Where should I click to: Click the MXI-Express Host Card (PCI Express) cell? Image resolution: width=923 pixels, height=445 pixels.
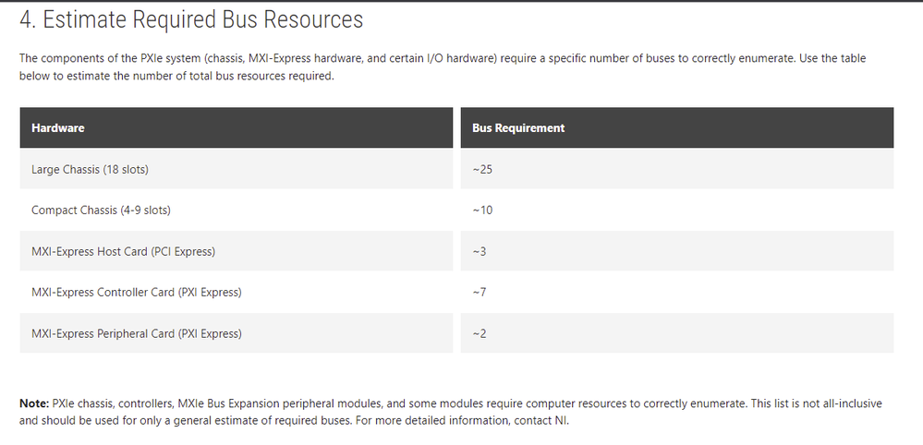[236, 252]
